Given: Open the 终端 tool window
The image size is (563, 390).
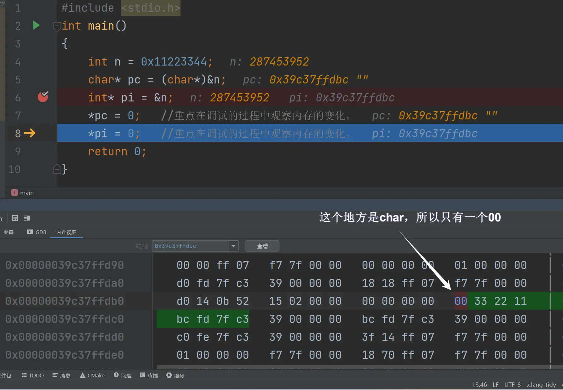Looking at the screenshot, I should coord(149,375).
